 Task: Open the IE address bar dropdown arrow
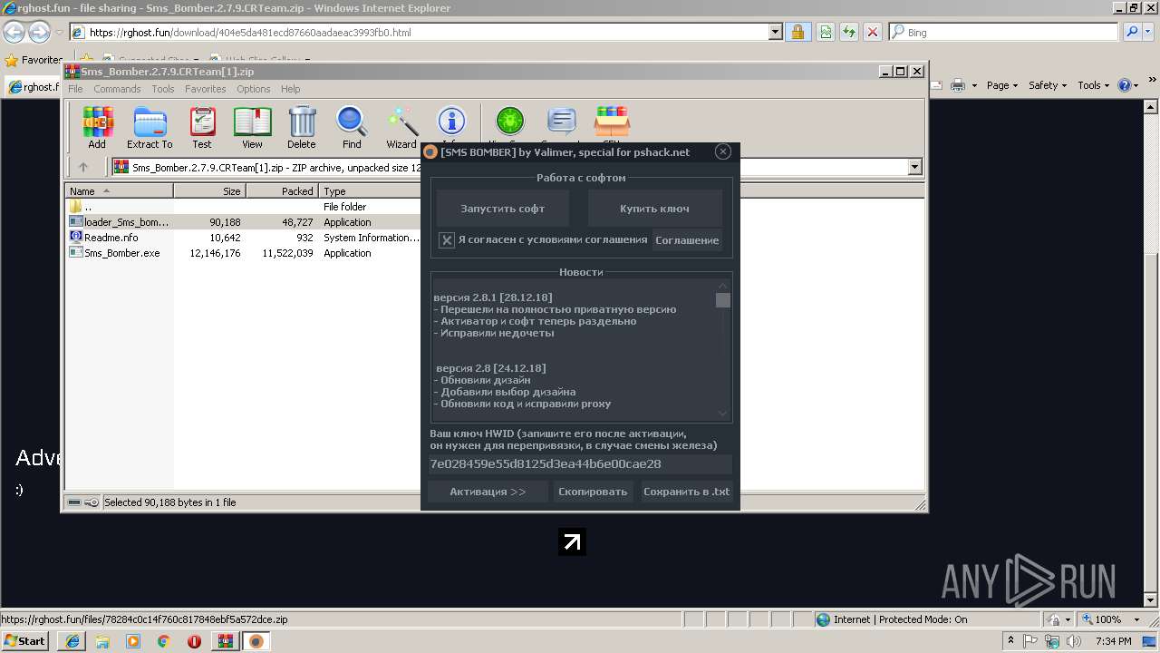click(x=775, y=32)
